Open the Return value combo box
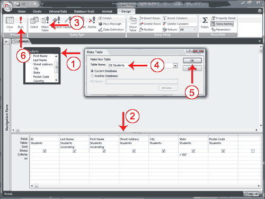The width and height of the screenshot is (265, 199). (x=188, y=30)
